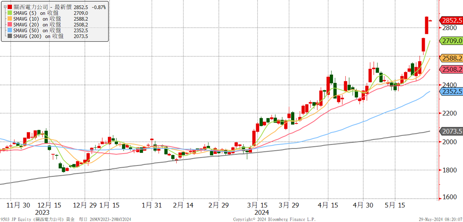
Task: Click the 1800 label on the price axis
Action: coord(450,170)
